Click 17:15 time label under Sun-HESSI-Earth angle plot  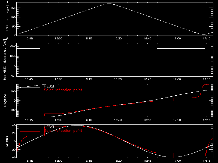207,39
